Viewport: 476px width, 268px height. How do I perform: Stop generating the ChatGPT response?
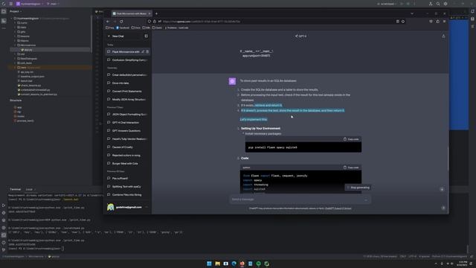coord(358,188)
